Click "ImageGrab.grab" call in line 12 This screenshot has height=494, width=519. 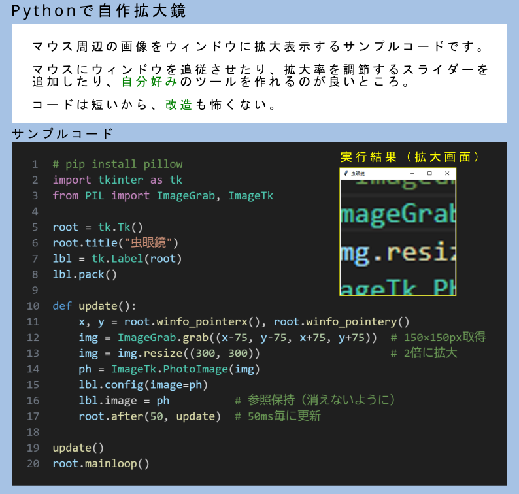coord(163,337)
